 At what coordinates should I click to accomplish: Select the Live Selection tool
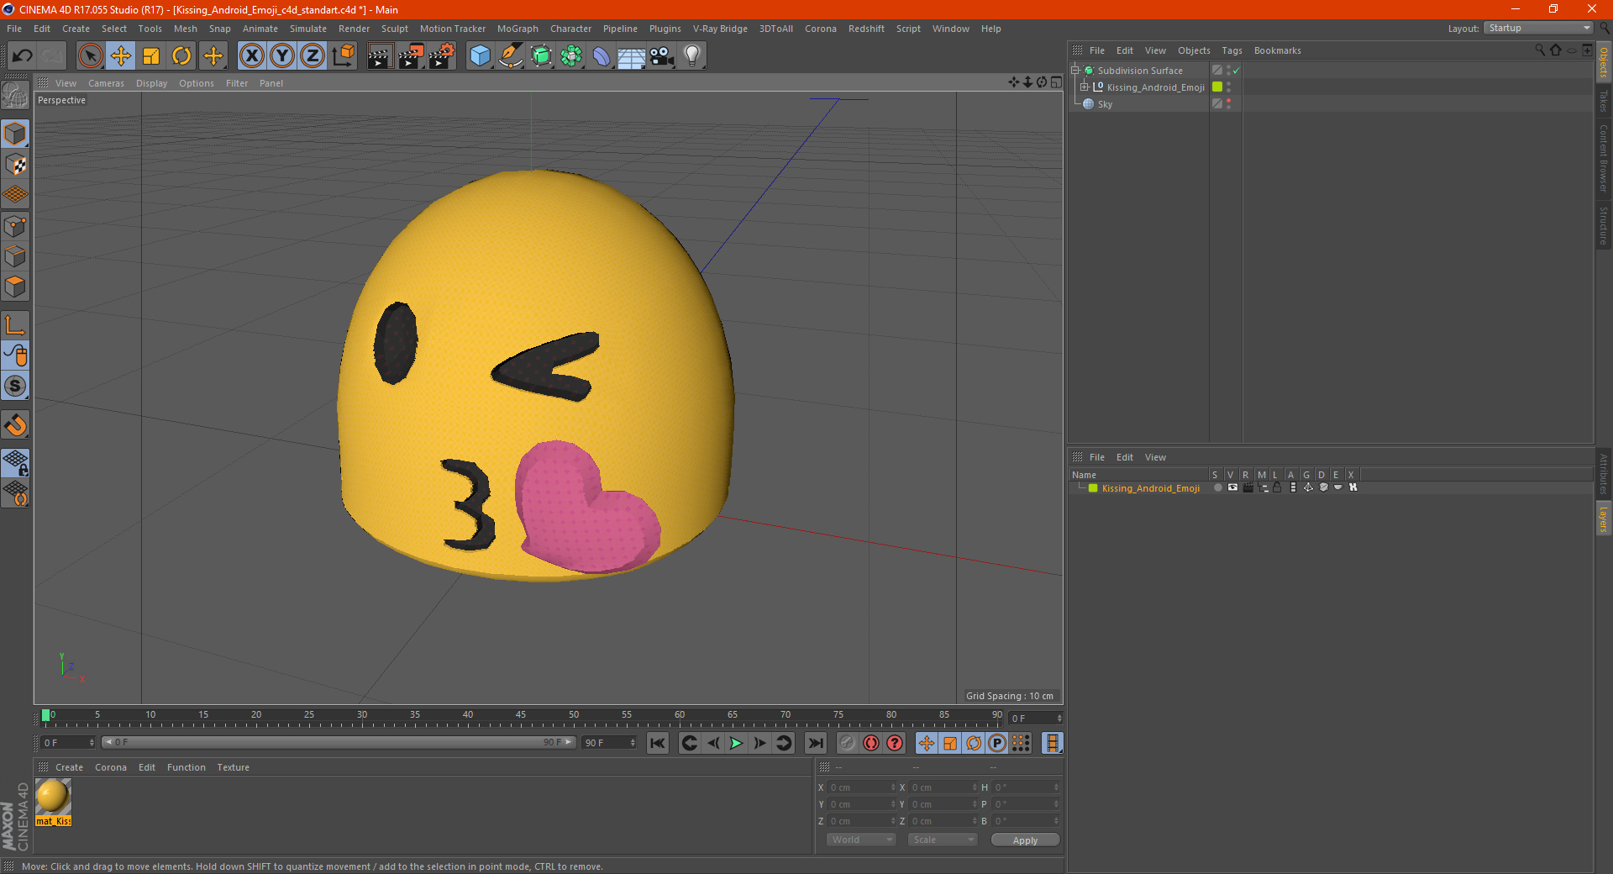90,55
